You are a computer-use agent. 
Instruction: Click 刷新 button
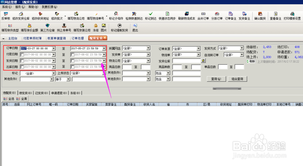[x=251, y=61]
